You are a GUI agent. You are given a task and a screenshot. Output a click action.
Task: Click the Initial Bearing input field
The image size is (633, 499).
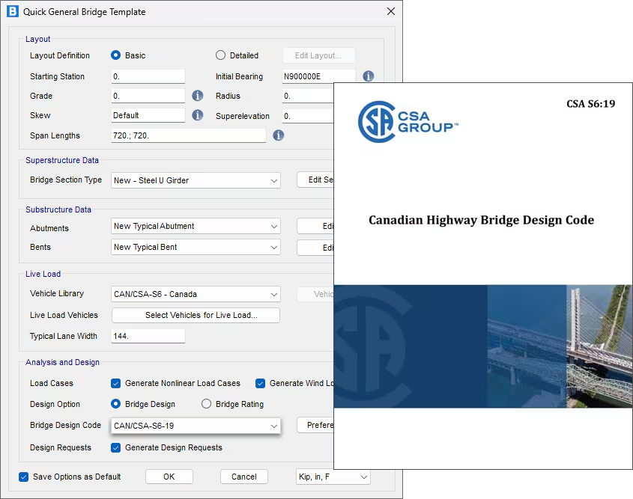pyautogui.click(x=319, y=76)
